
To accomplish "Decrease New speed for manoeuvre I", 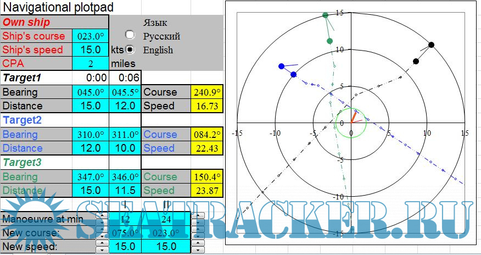I will [x=101, y=250].
